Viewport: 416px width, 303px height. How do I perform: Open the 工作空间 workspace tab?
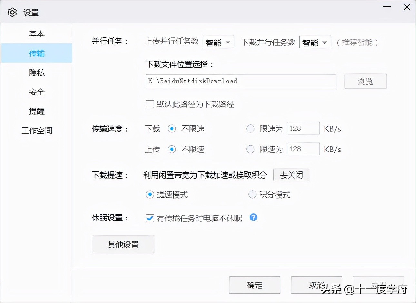click(36, 131)
